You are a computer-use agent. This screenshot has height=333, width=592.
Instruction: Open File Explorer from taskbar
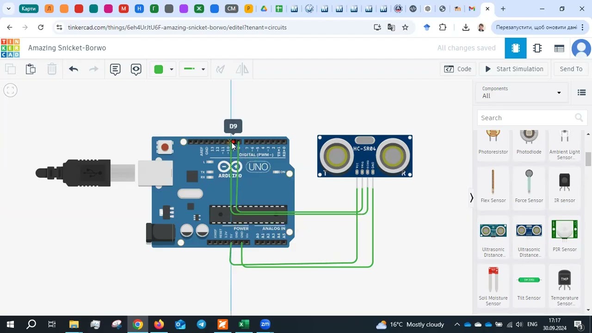click(x=74, y=324)
